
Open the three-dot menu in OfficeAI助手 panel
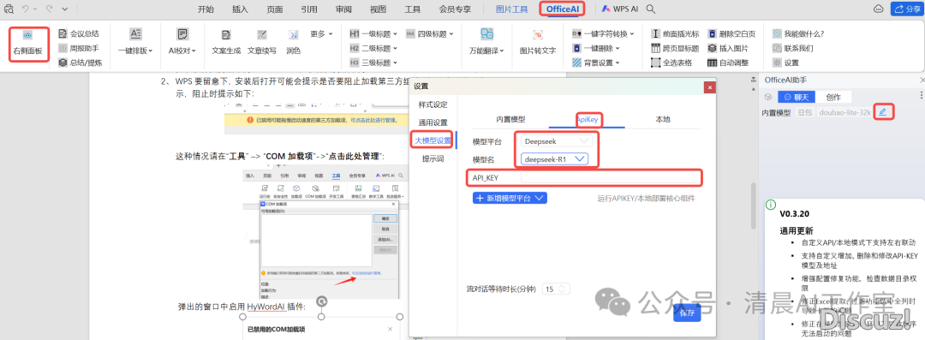(x=922, y=95)
